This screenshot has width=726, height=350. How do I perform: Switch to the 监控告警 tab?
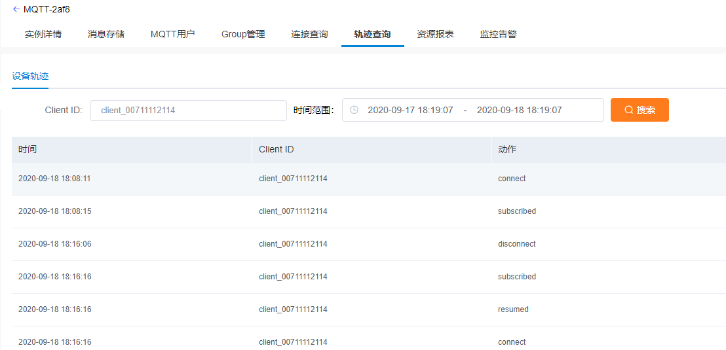coord(498,34)
